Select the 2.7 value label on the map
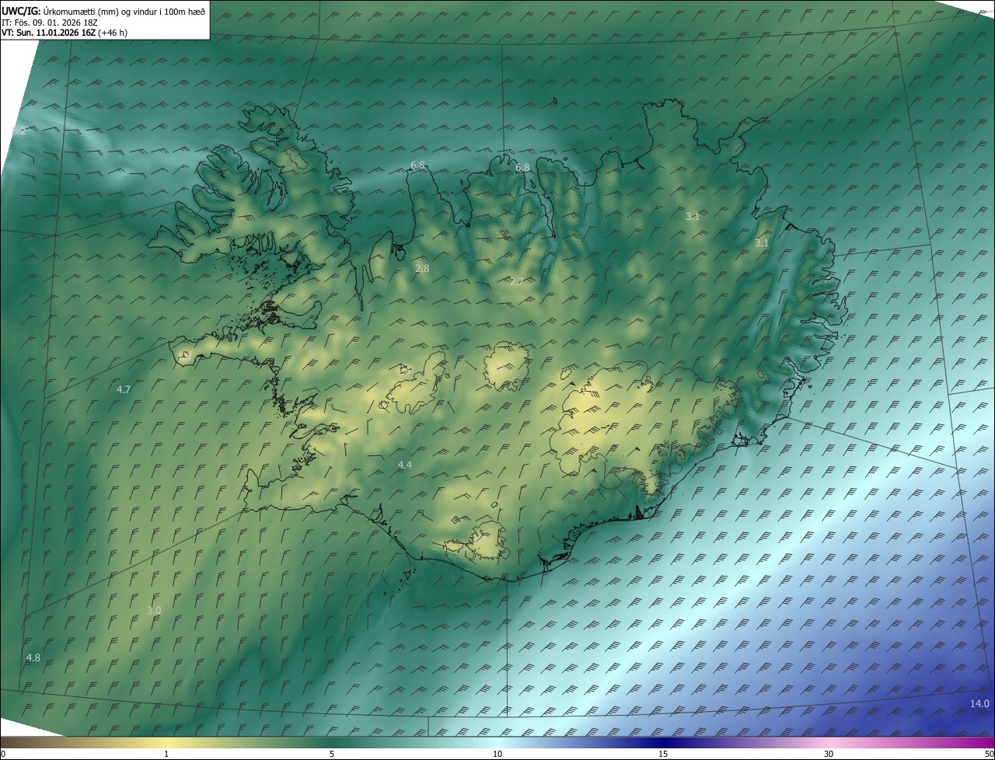 516,281
